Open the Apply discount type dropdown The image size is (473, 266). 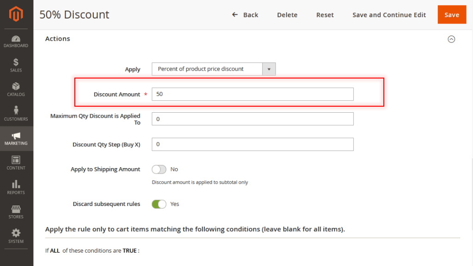[x=213, y=69]
